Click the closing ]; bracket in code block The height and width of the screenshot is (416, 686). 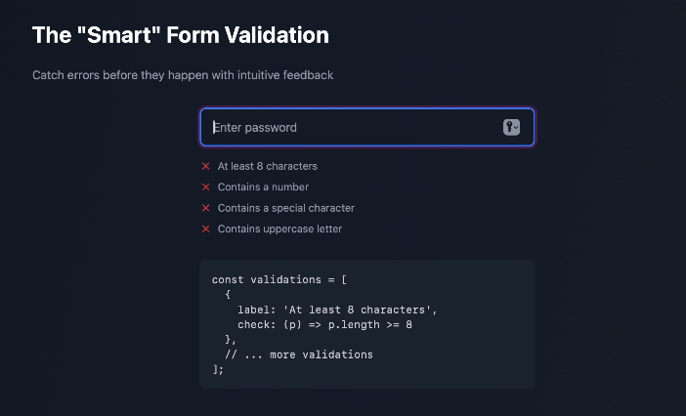click(x=218, y=370)
